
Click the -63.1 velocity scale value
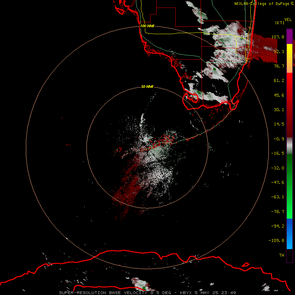coord(278,197)
